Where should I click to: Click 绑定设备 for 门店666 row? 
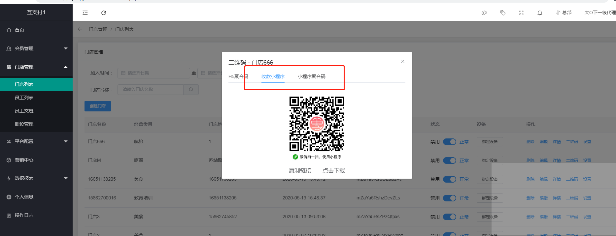[x=490, y=142]
